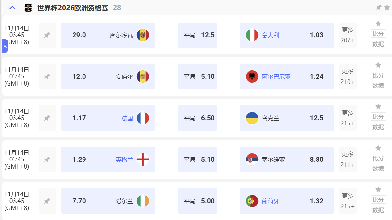Open the 意大利 team page link
This screenshot has height=220, width=392.
click(x=270, y=35)
